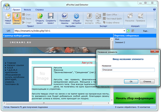Screen dimensions: 161x112
Task: Open Общие настройки gear icon
Action: (x=76, y=19)
